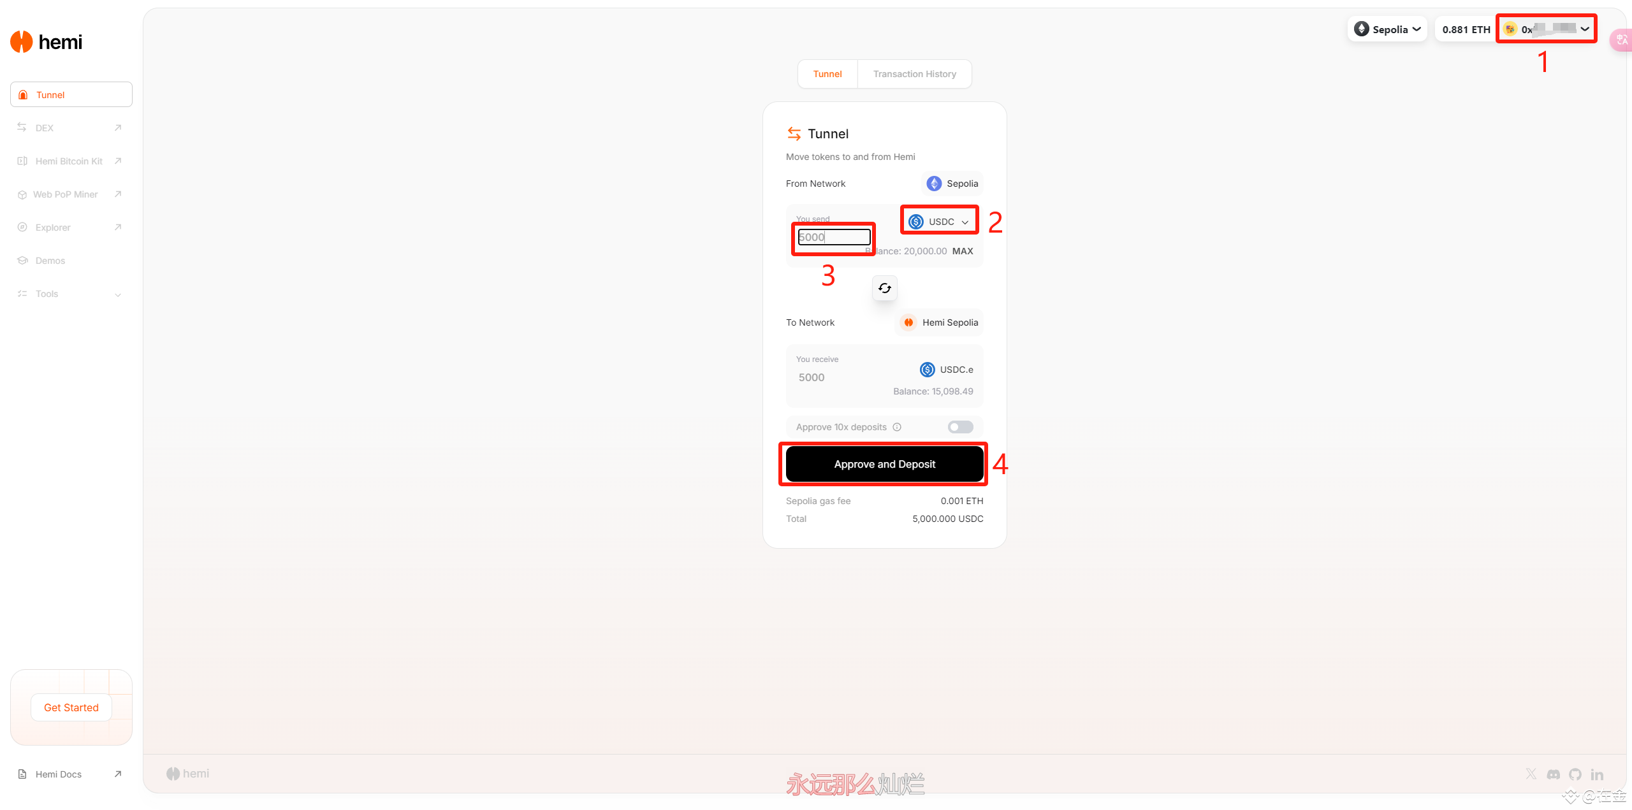Image resolution: width=1632 pixels, height=810 pixels.
Task: Toggle the Approve 10x deposits switch
Action: (x=960, y=427)
